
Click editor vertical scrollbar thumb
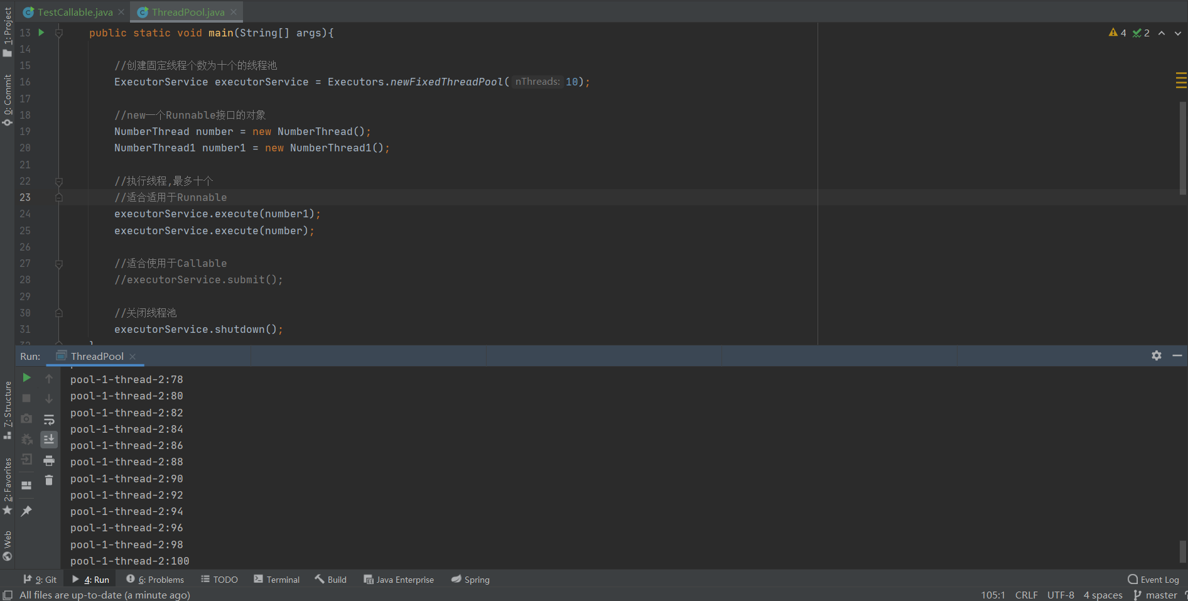1183,148
